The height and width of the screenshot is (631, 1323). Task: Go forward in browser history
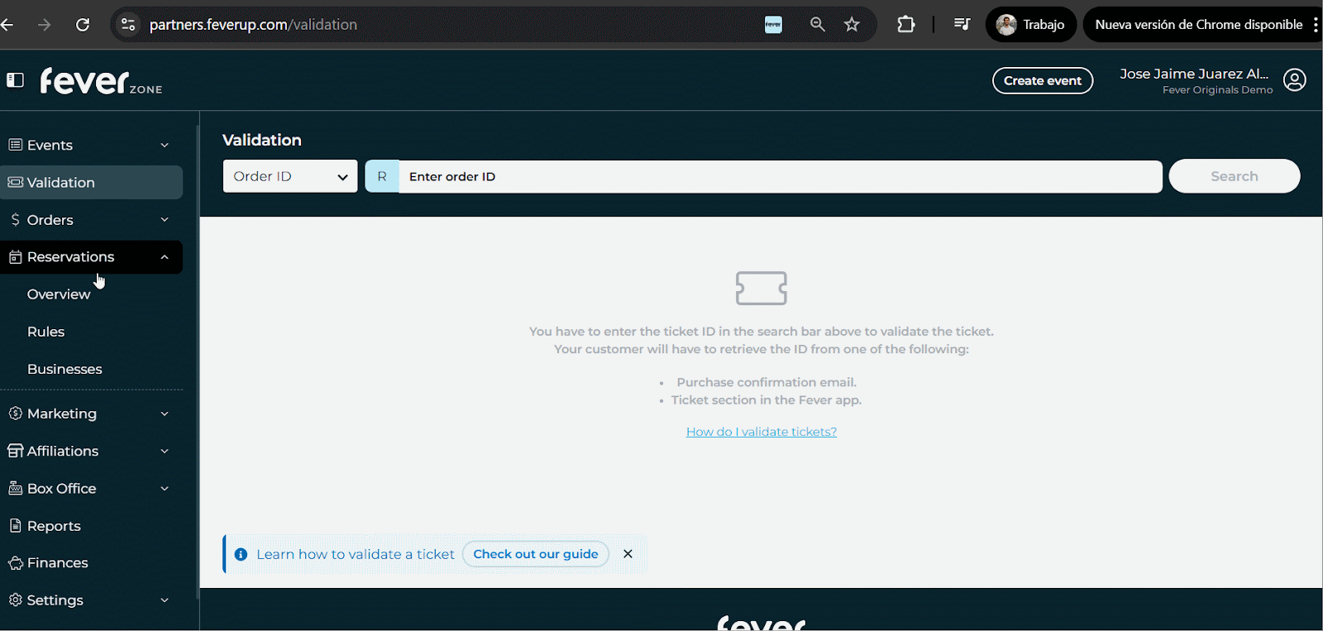45,25
